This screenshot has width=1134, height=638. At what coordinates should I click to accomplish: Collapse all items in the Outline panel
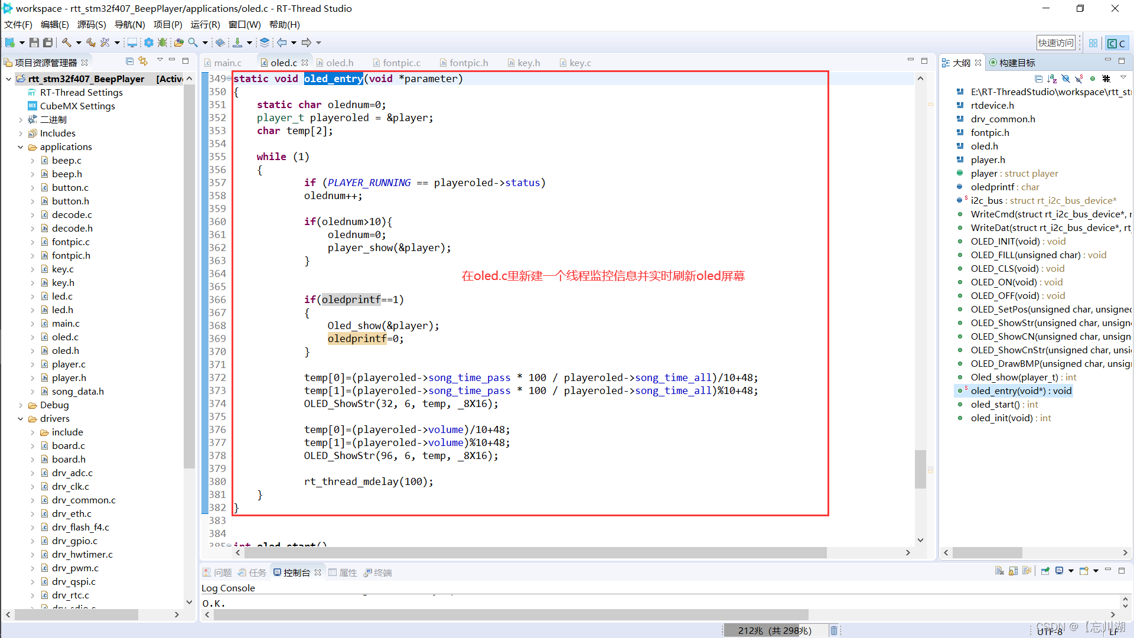coord(1039,79)
